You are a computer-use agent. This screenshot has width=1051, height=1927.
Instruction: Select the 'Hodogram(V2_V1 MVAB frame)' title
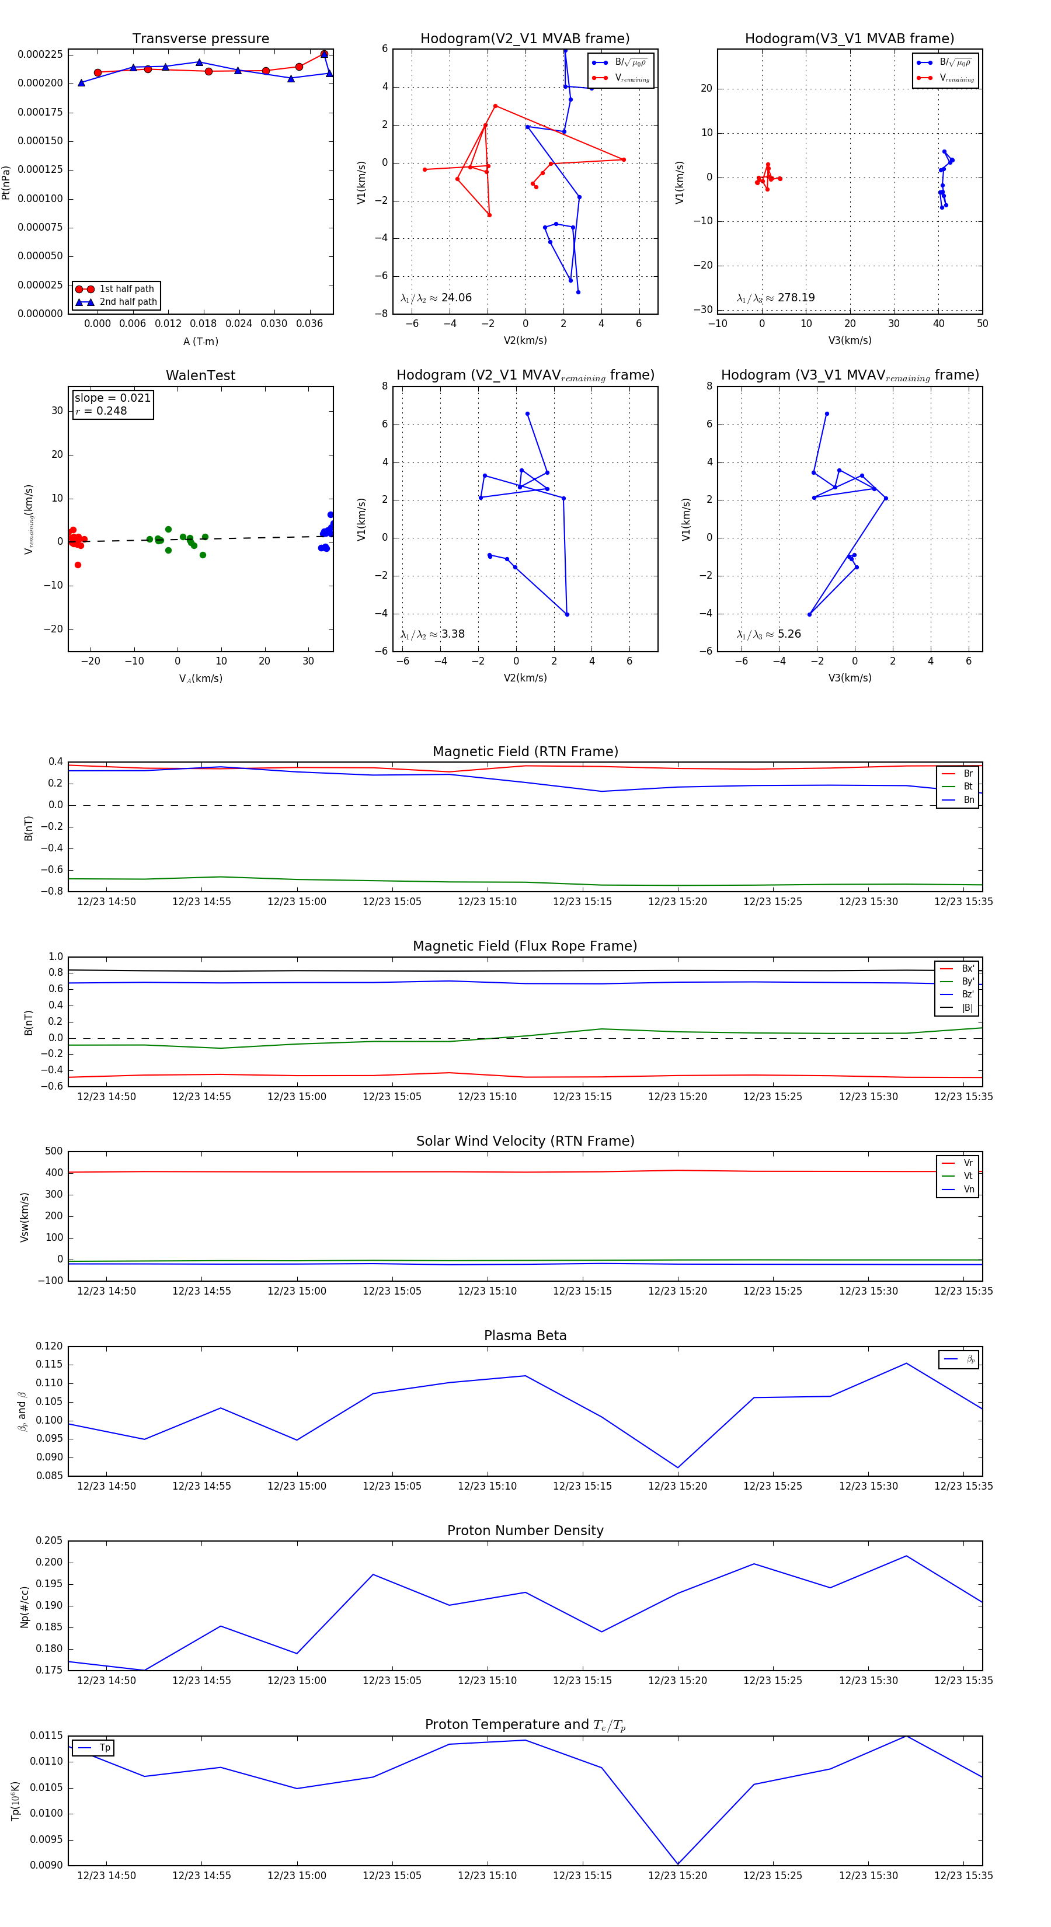point(525,39)
